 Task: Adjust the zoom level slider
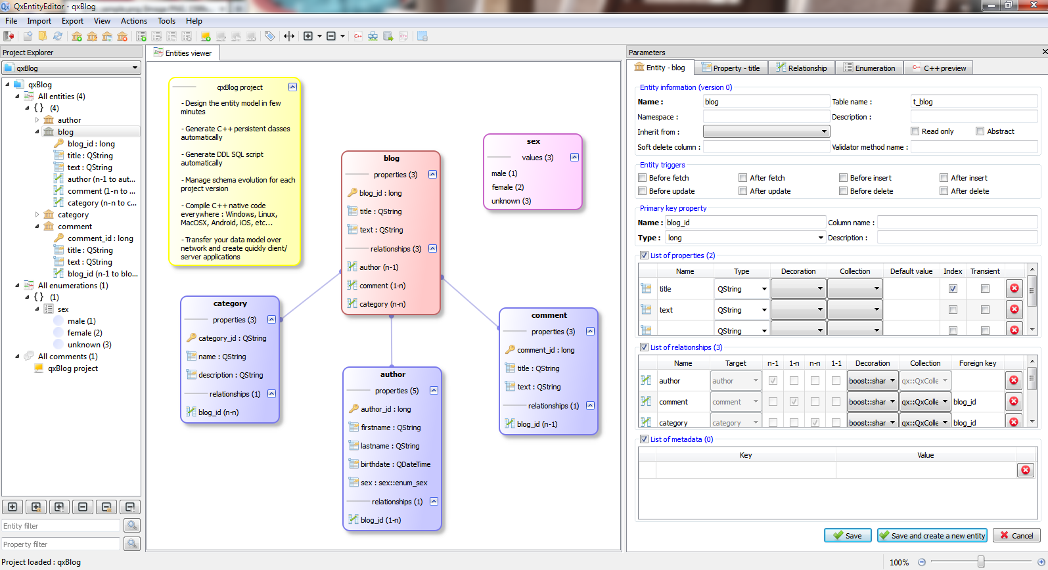pos(981,562)
